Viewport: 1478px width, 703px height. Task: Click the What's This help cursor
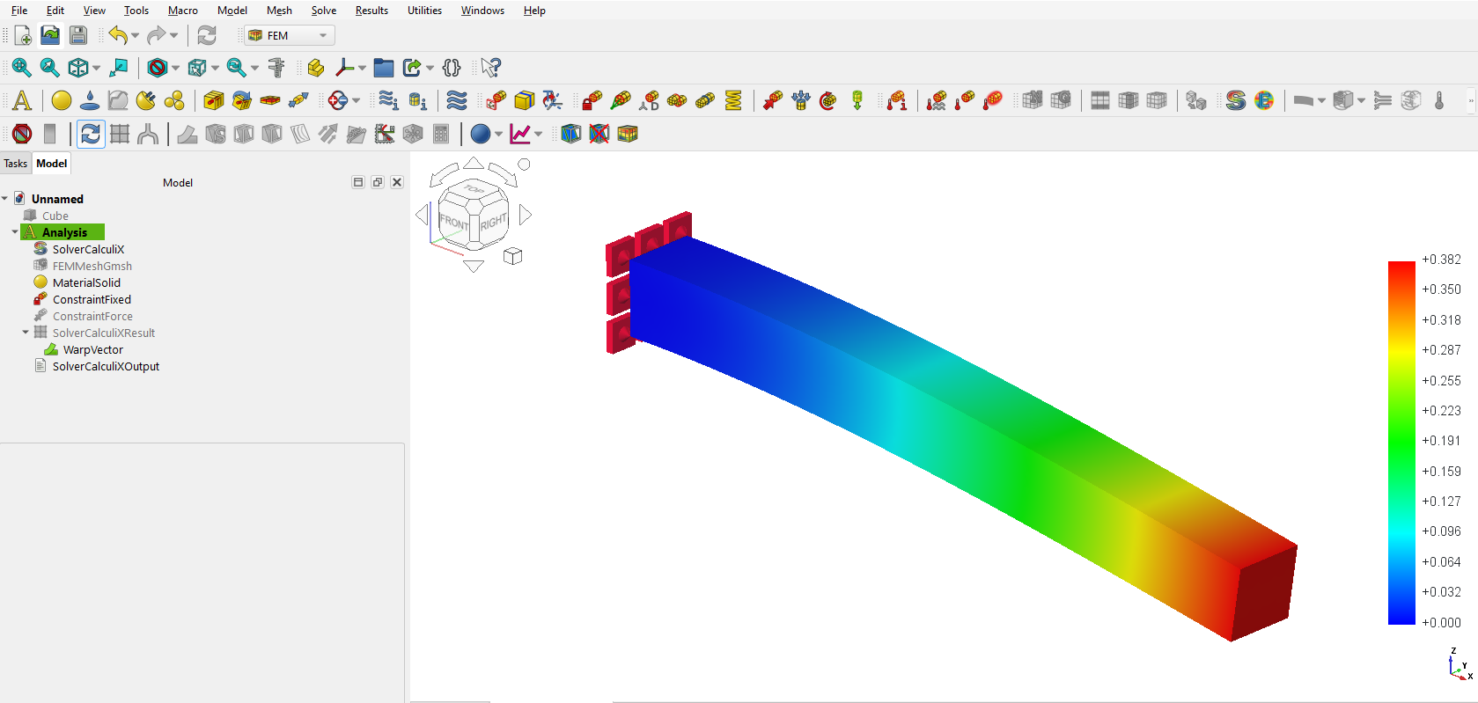point(491,68)
